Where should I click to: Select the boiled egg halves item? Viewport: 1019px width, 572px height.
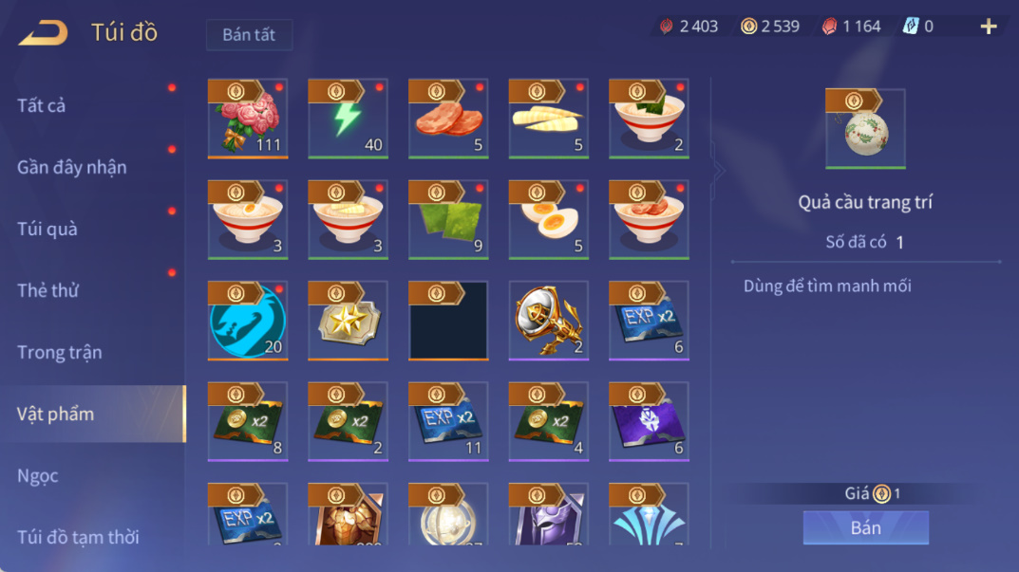[549, 219]
